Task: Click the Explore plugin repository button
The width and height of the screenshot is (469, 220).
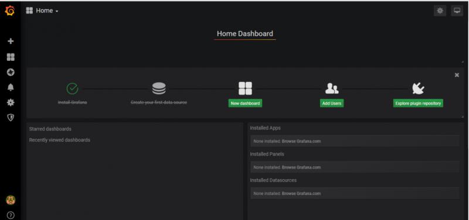Action: (x=418, y=104)
